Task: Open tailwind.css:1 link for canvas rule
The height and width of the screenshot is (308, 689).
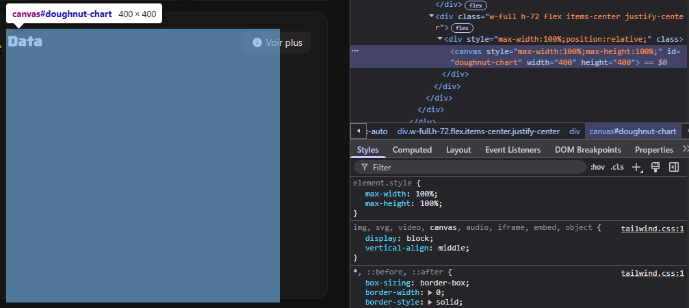Action: (653, 229)
